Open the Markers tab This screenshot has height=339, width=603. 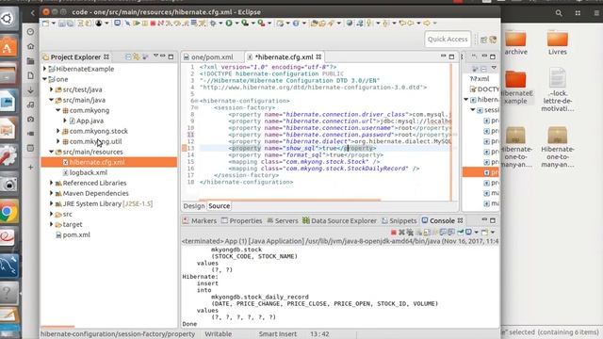[200, 221]
